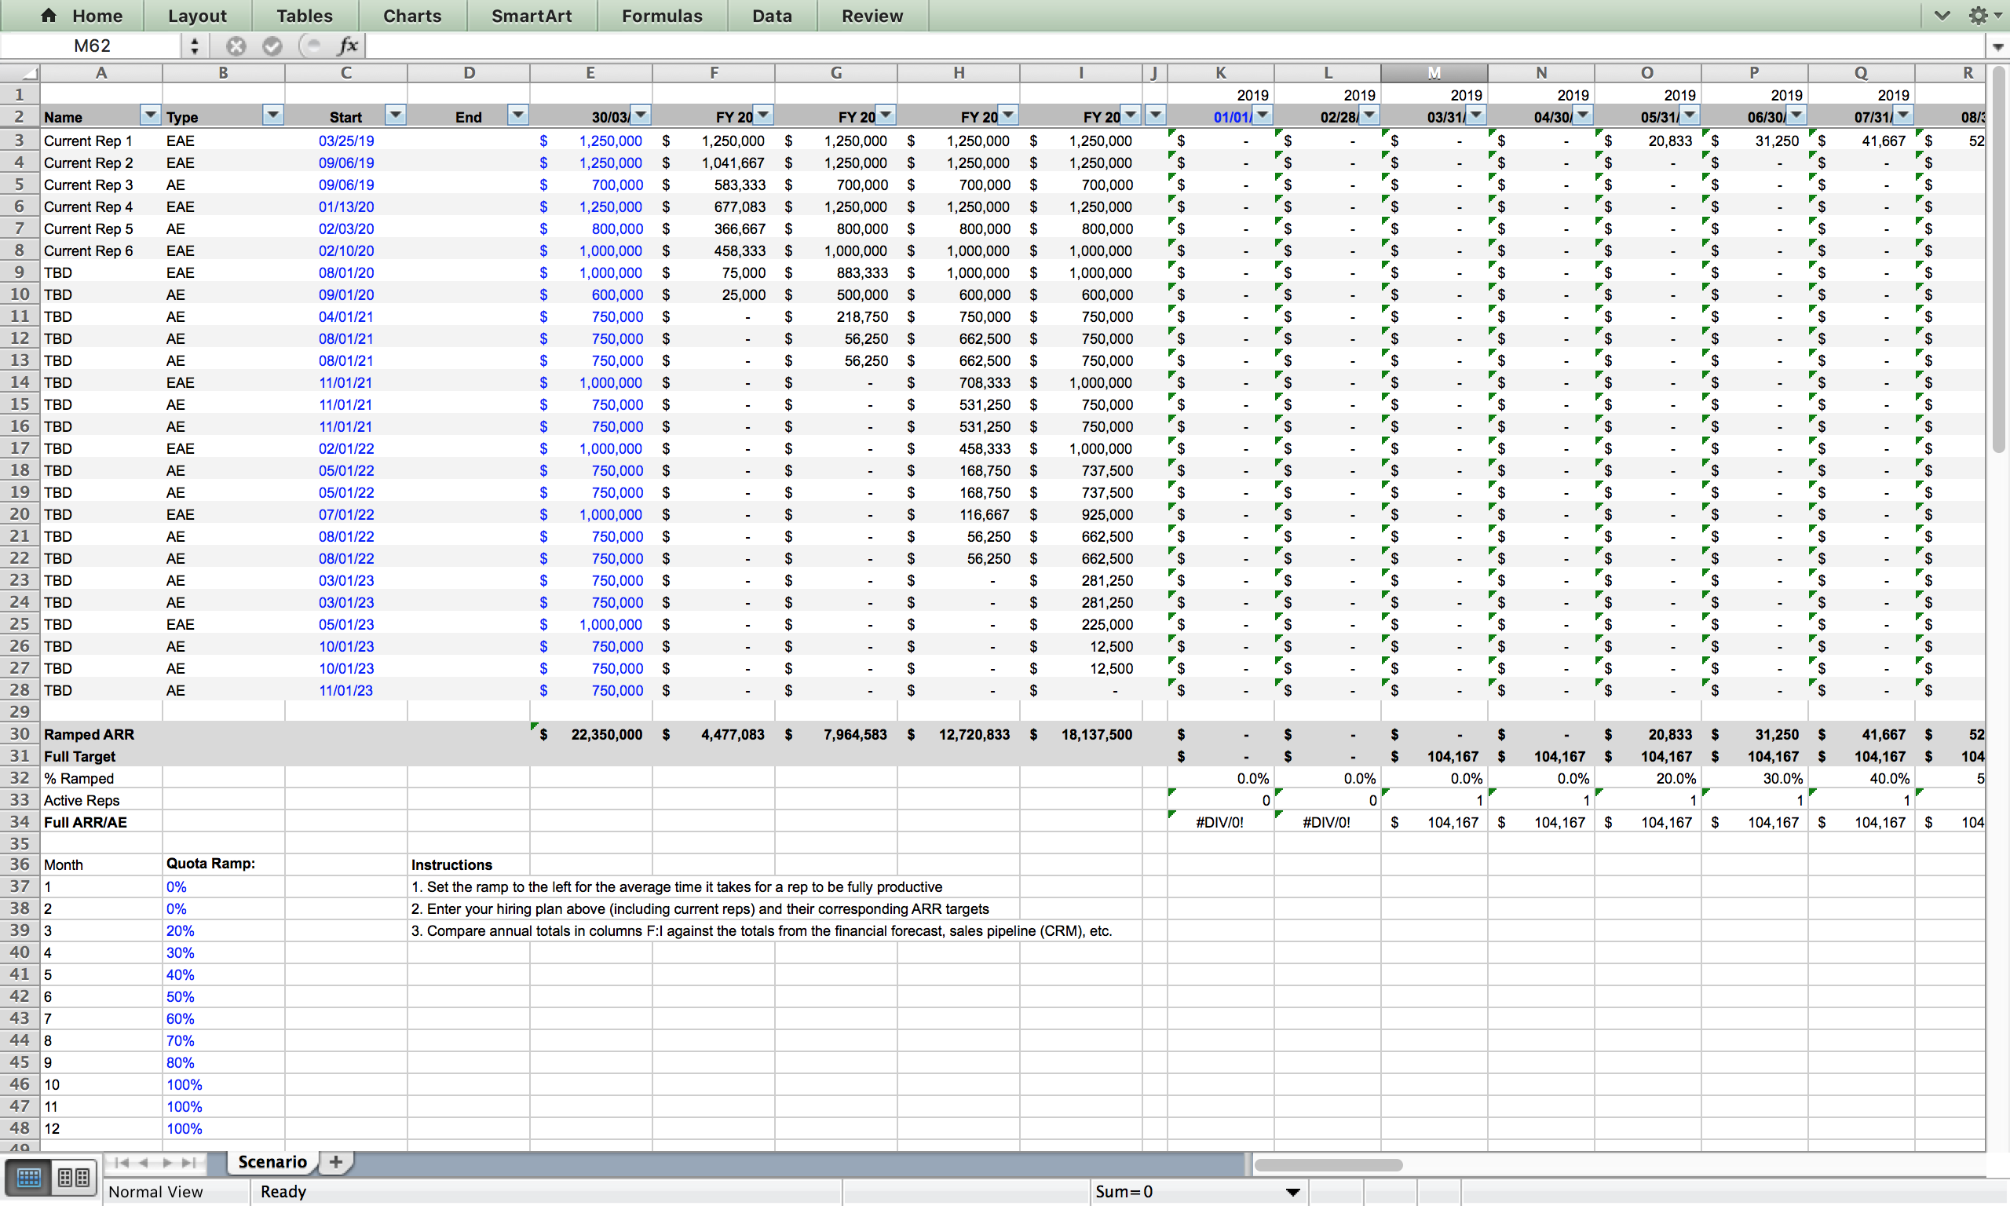Click the Home house icon in the ribbon
2010x1206 pixels.
pyautogui.click(x=49, y=15)
